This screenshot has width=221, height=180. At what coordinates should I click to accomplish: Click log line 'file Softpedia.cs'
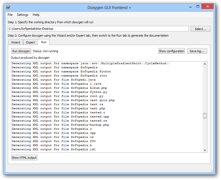click(x=53, y=137)
